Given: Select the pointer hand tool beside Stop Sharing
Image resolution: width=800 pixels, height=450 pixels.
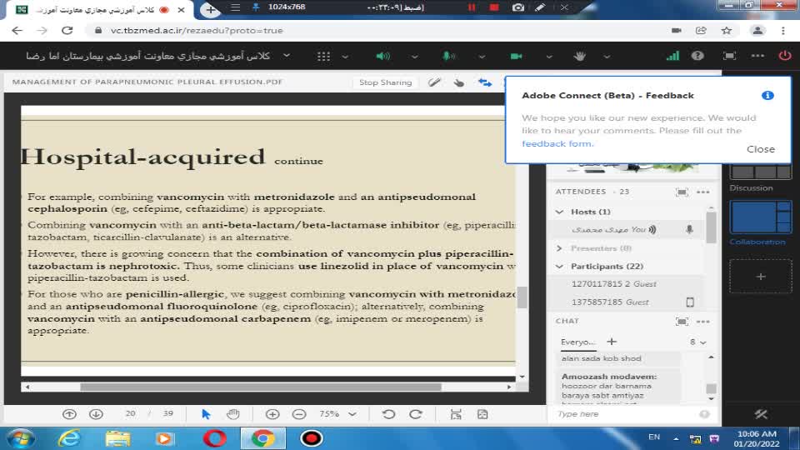Looking at the screenshot, I should pos(458,82).
